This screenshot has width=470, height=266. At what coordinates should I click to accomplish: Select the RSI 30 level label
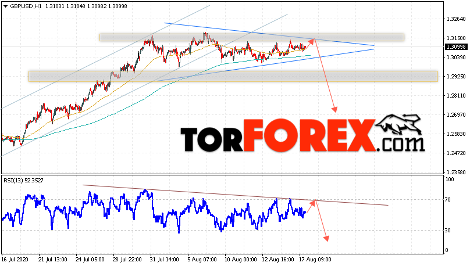point(448,231)
